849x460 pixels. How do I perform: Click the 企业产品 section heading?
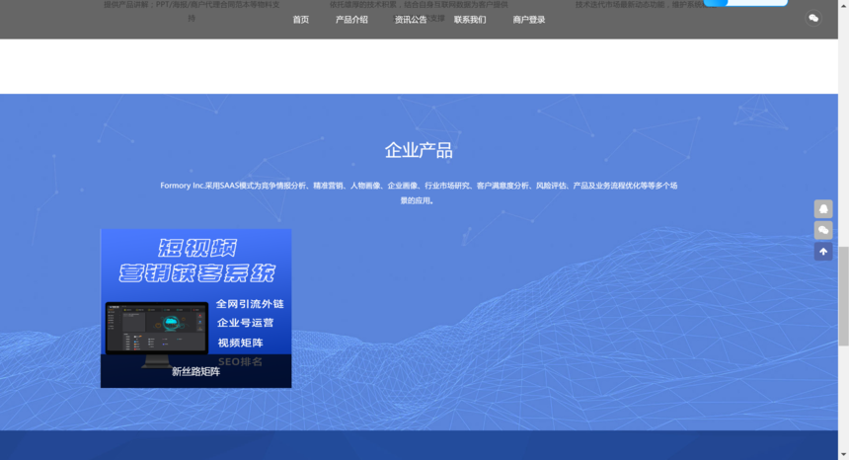419,151
